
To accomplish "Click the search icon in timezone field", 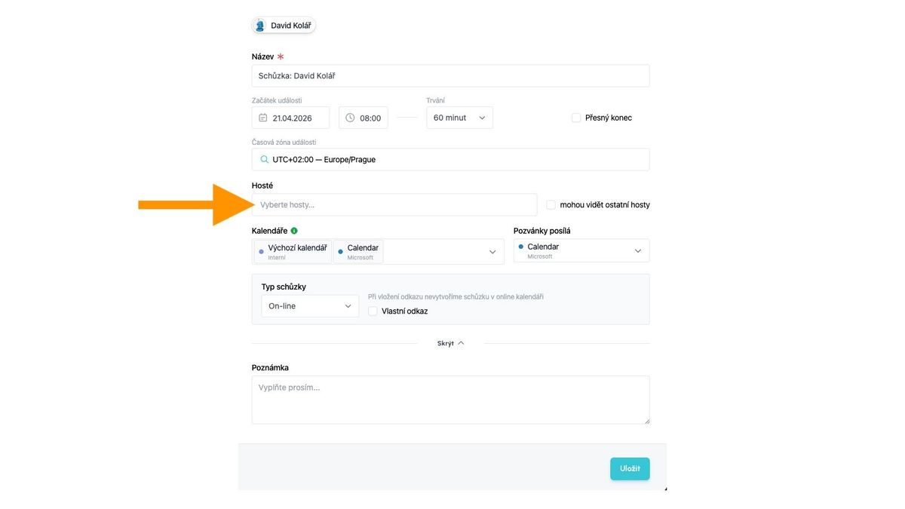I will click(264, 160).
